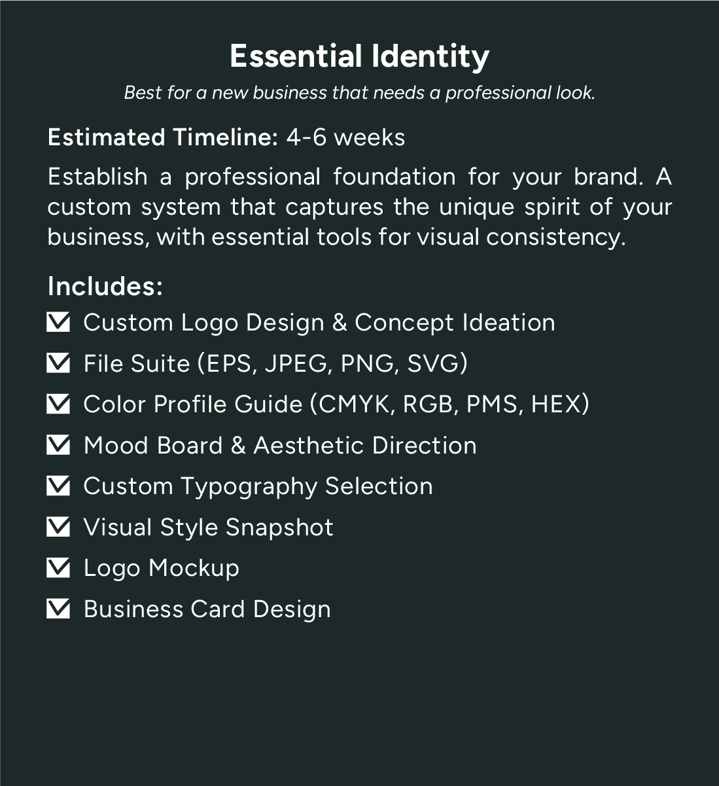This screenshot has height=786, width=719.
Task: Select the 'Custom Typography Selection' label
Action: tap(258, 486)
